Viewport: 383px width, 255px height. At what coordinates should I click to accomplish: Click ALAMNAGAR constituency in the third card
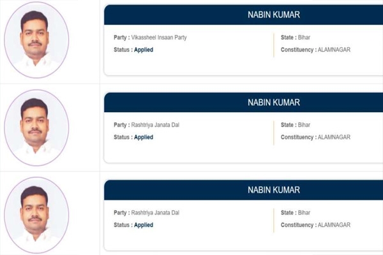click(333, 225)
